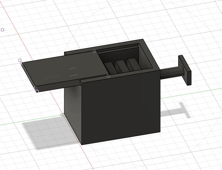The width and height of the screenshot is (222, 170).
Task: Click sketch point at lid's front edge by opening
Action: [x=108, y=76]
